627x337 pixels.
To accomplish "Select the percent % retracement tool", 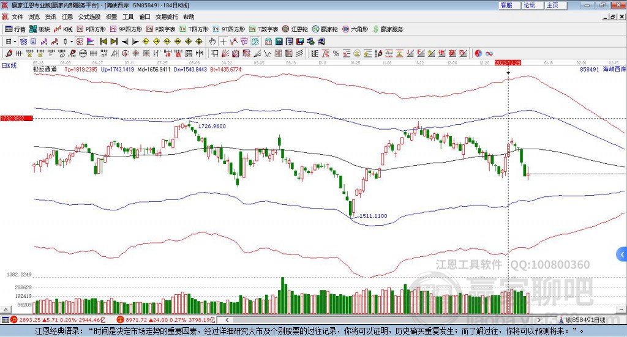I will point(336,53).
